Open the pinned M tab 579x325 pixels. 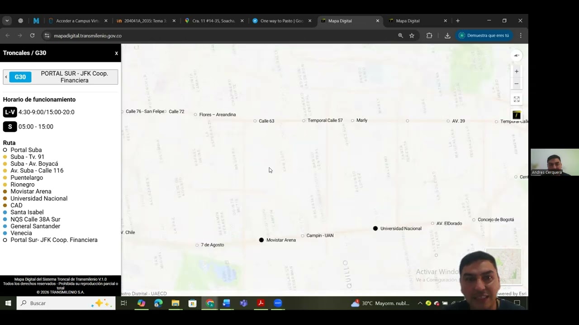click(x=36, y=21)
